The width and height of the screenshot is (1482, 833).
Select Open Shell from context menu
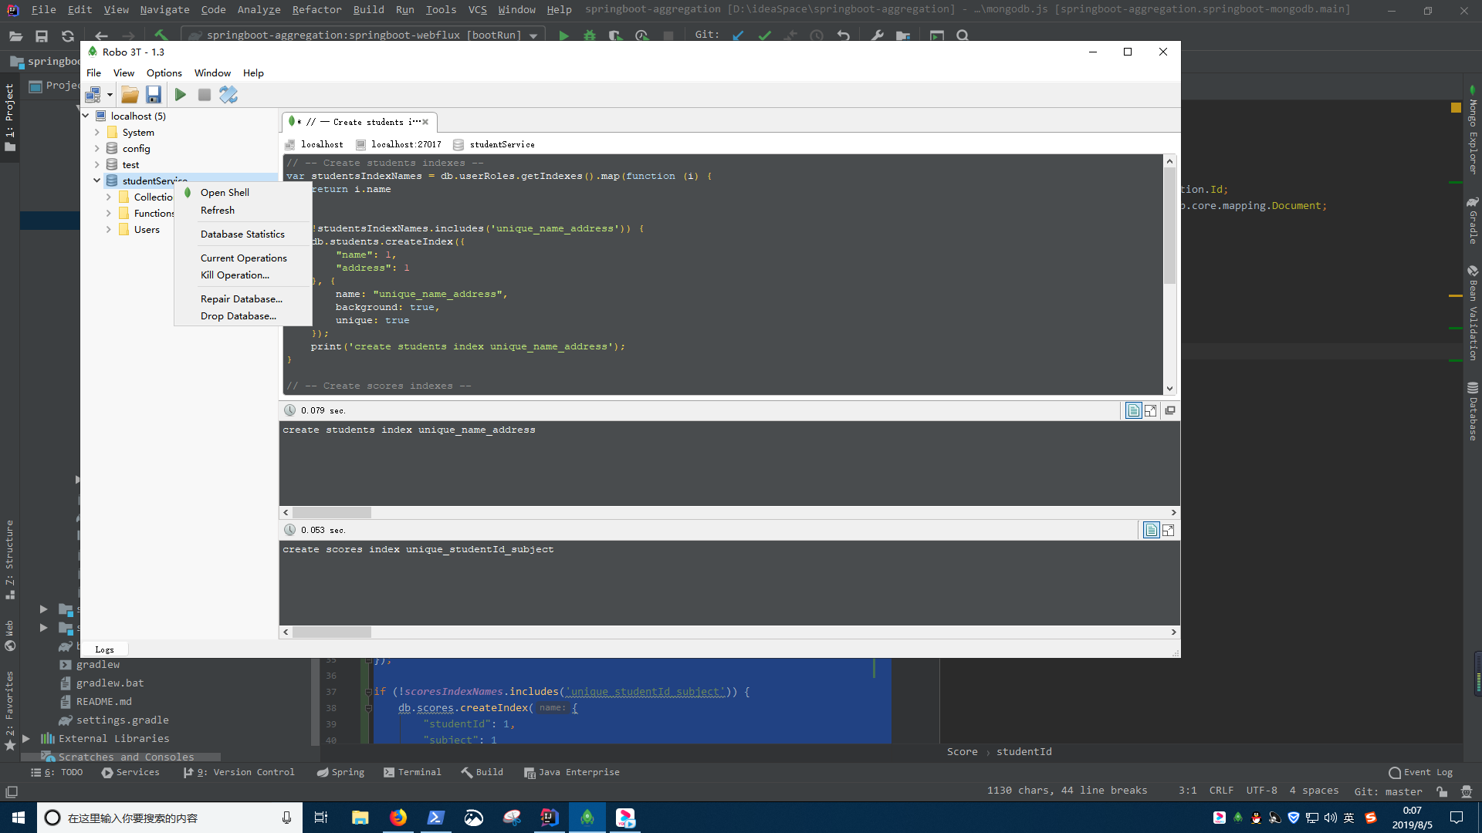[224, 192]
